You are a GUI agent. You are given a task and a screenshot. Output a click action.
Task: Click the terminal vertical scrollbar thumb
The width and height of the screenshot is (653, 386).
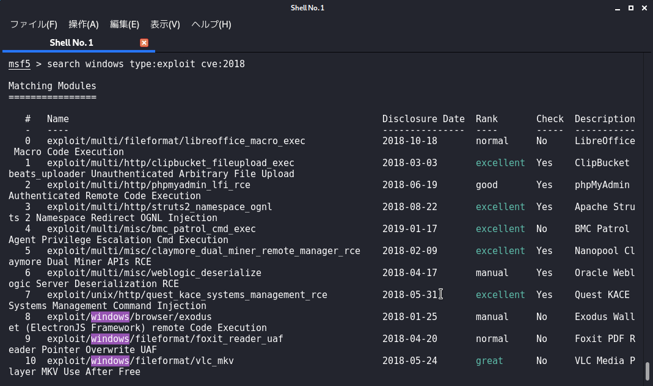[647, 371]
